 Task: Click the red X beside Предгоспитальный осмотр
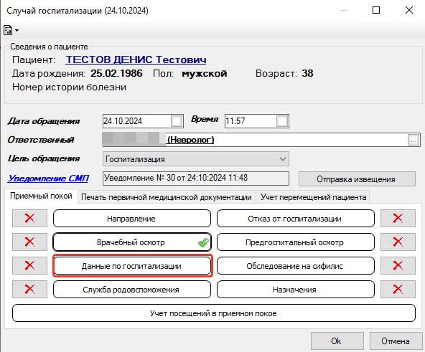tap(398, 242)
